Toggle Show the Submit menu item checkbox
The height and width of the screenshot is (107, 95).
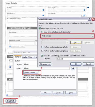(x=42, y=56)
